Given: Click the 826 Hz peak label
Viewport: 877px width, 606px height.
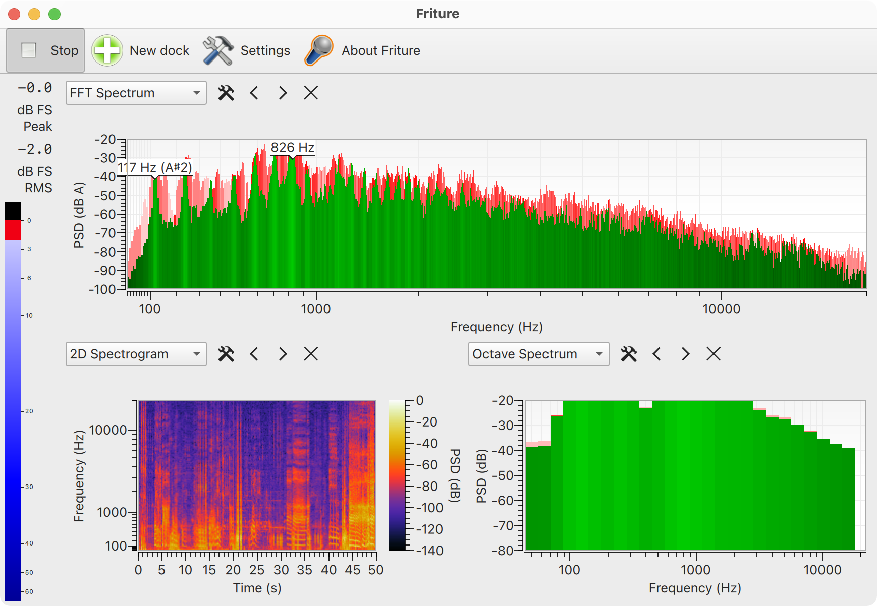Looking at the screenshot, I should [293, 147].
